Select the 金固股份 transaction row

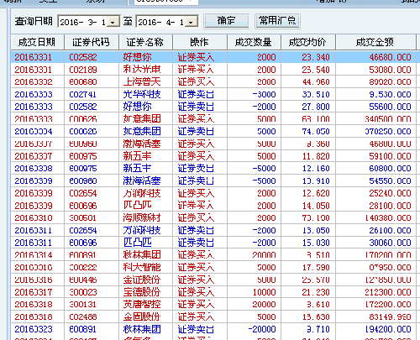[x=213, y=316]
